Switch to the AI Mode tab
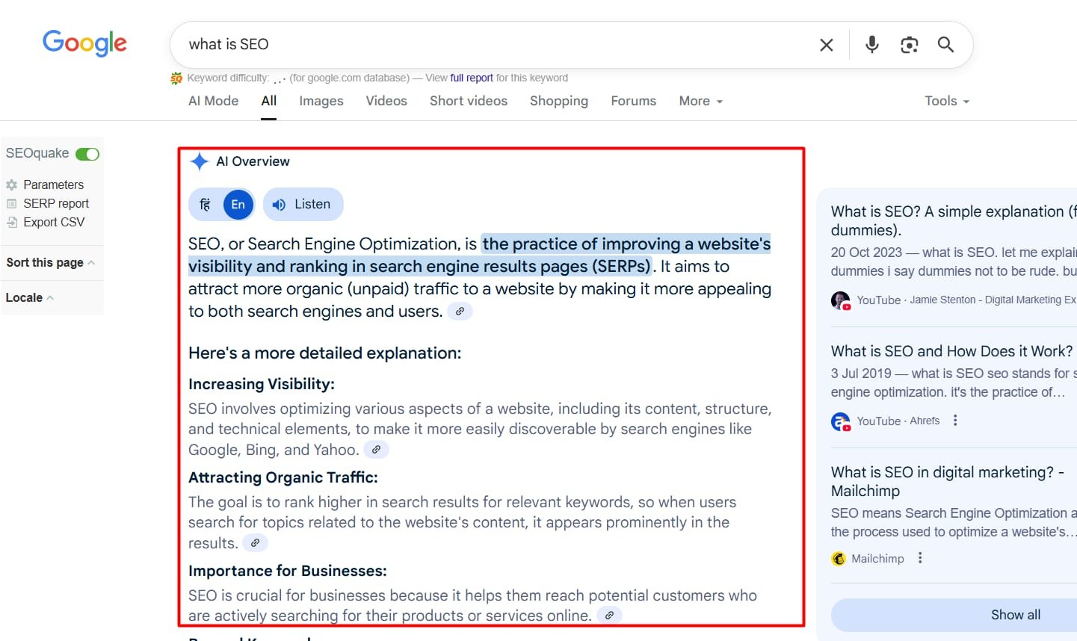The width and height of the screenshot is (1077, 641). pos(214,101)
